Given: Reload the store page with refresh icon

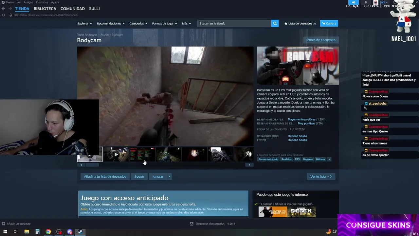Looking at the screenshot, I should (x=4, y=15).
